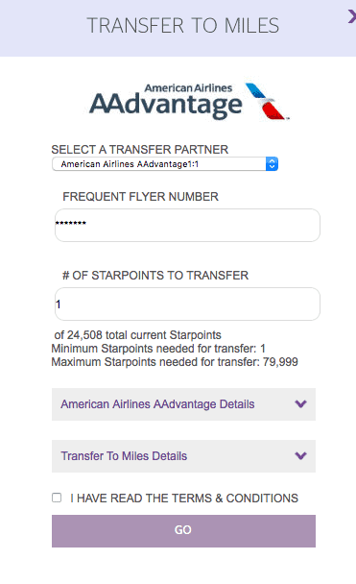This screenshot has width=356, height=584.
Task: Click the # OF STARPOINTS TO TRANSFER label
Action: 155,276
